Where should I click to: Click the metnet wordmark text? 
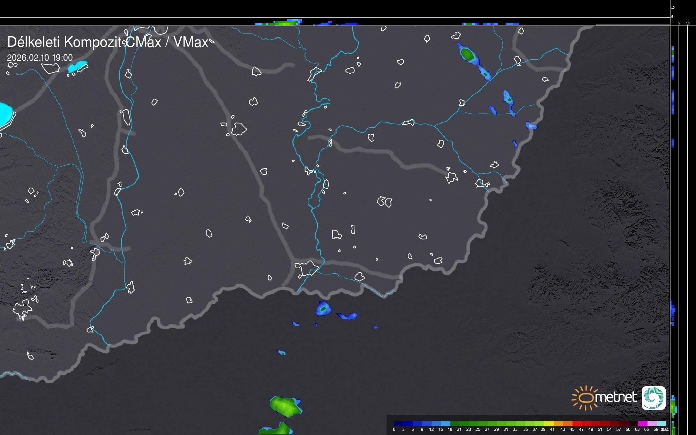click(x=616, y=397)
